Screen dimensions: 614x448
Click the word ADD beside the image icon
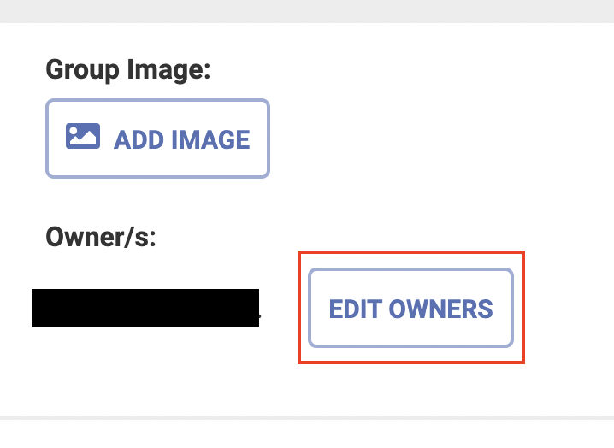[x=139, y=140]
